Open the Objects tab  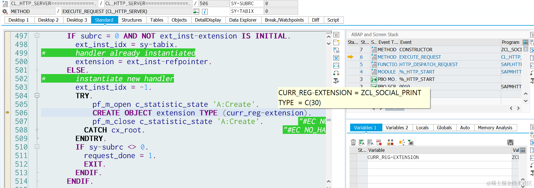click(x=179, y=20)
